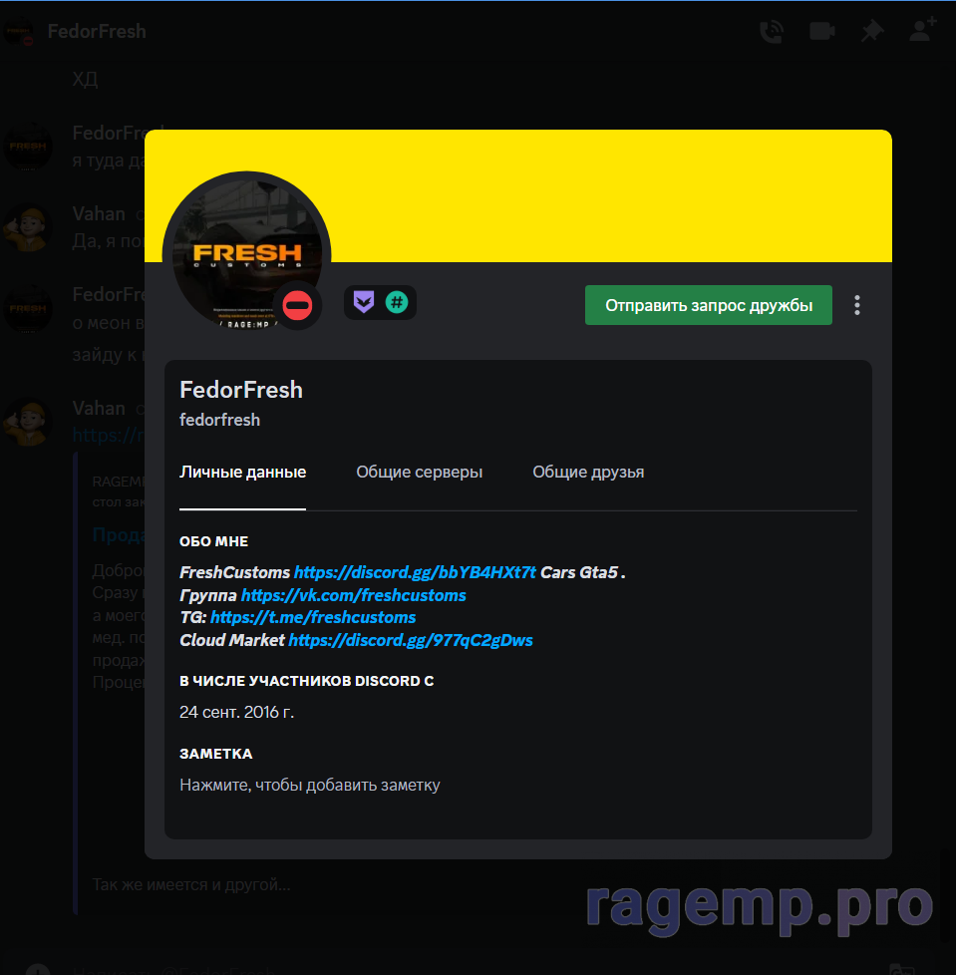This screenshot has width=956, height=975.
Task: Click the HypeSquad Bravery badge icon
Action: coord(364,302)
